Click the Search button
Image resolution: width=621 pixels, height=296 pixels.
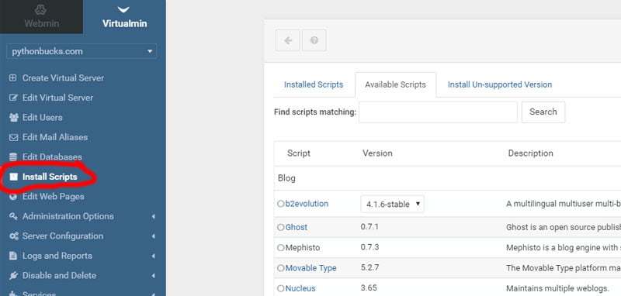pyautogui.click(x=543, y=112)
